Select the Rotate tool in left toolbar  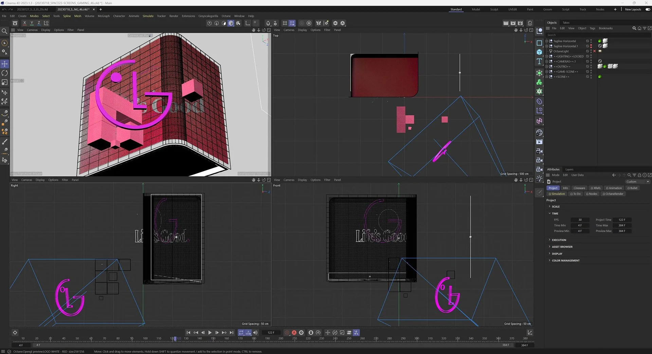click(x=5, y=73)
